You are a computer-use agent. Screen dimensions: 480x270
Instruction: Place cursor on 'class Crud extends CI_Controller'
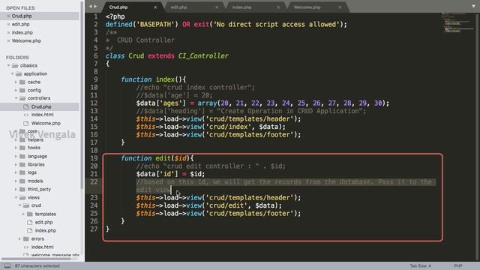tap(166, 56)
